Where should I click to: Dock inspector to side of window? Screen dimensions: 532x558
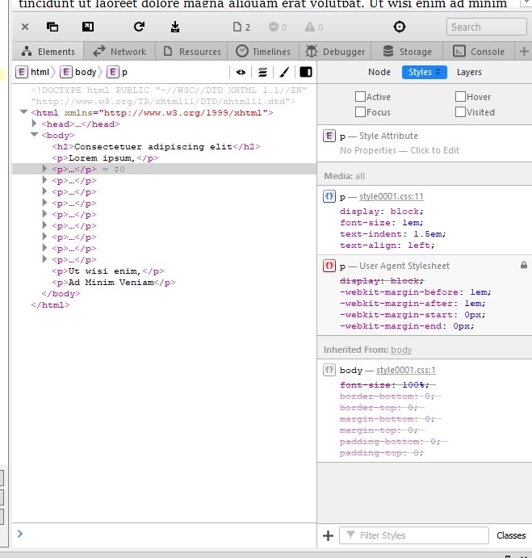pyautogui.click(x=88, y=27)
